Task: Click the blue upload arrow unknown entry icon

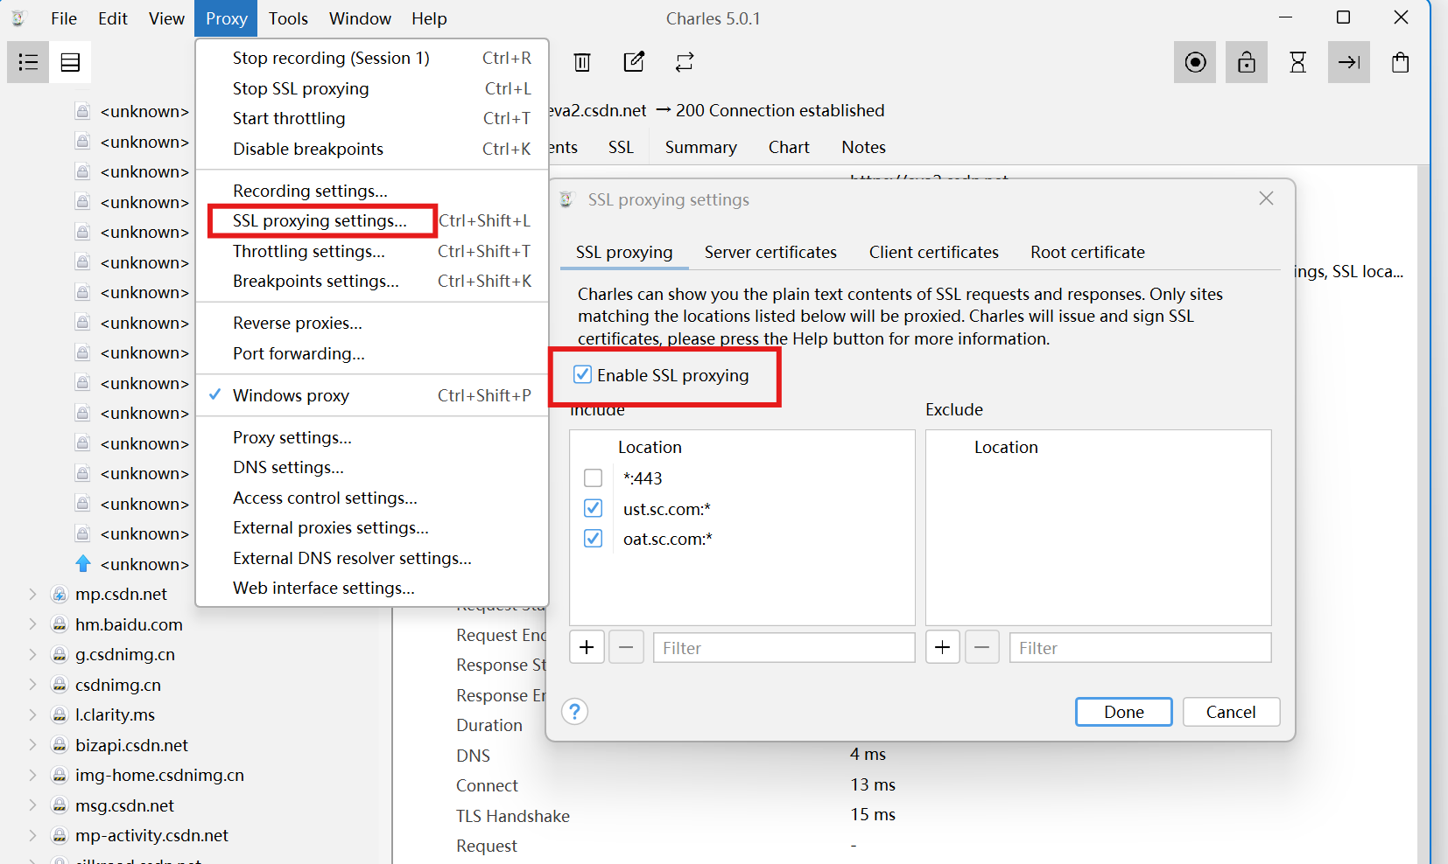Action: [83, 564]
